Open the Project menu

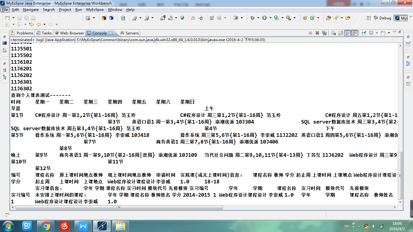[65, 10]
